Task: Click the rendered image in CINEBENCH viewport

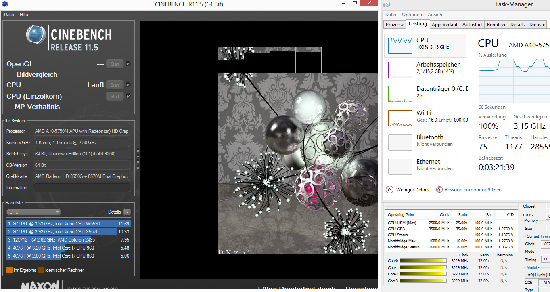Action: click(x=298, y=150)
